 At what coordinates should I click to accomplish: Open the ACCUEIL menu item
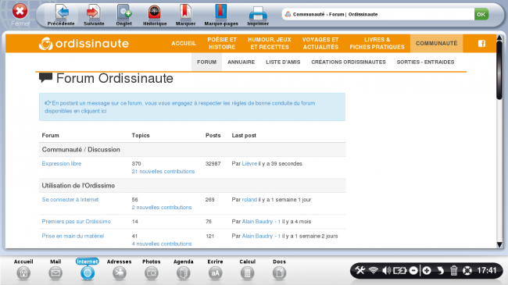(x=184, y=44)
